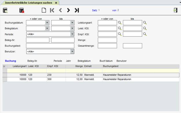Click the Empf. KSt column header
The image size is (181, 113).
tap(56, 66)
